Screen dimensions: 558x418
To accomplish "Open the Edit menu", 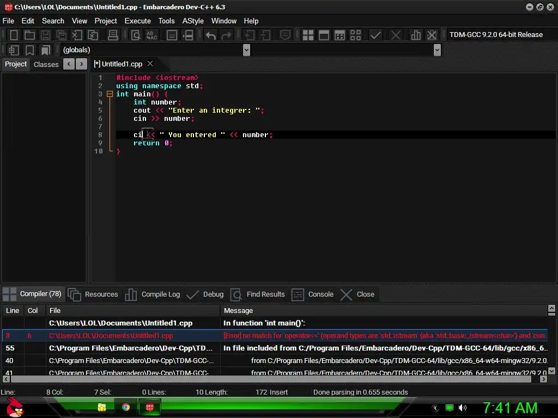I will click(28, 21).
